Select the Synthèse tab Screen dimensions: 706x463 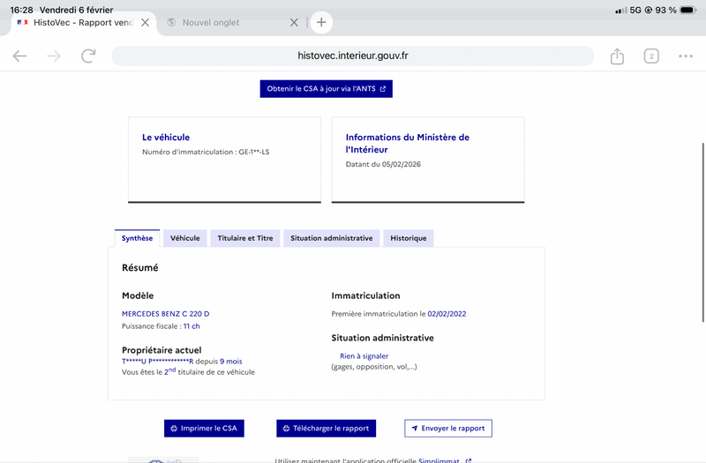click(x=137, y=238)
